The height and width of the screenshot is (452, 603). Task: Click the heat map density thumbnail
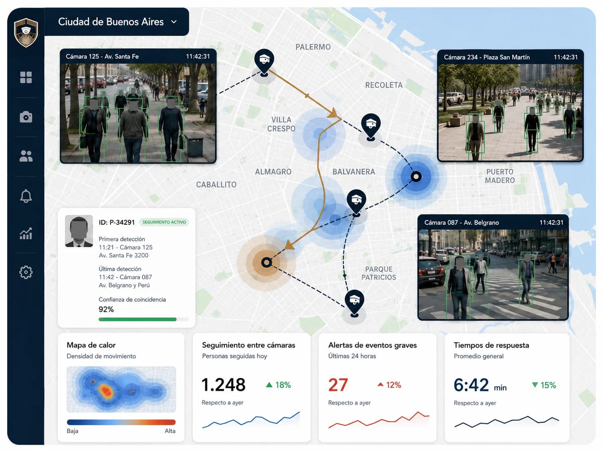click(x=121, y=389)
